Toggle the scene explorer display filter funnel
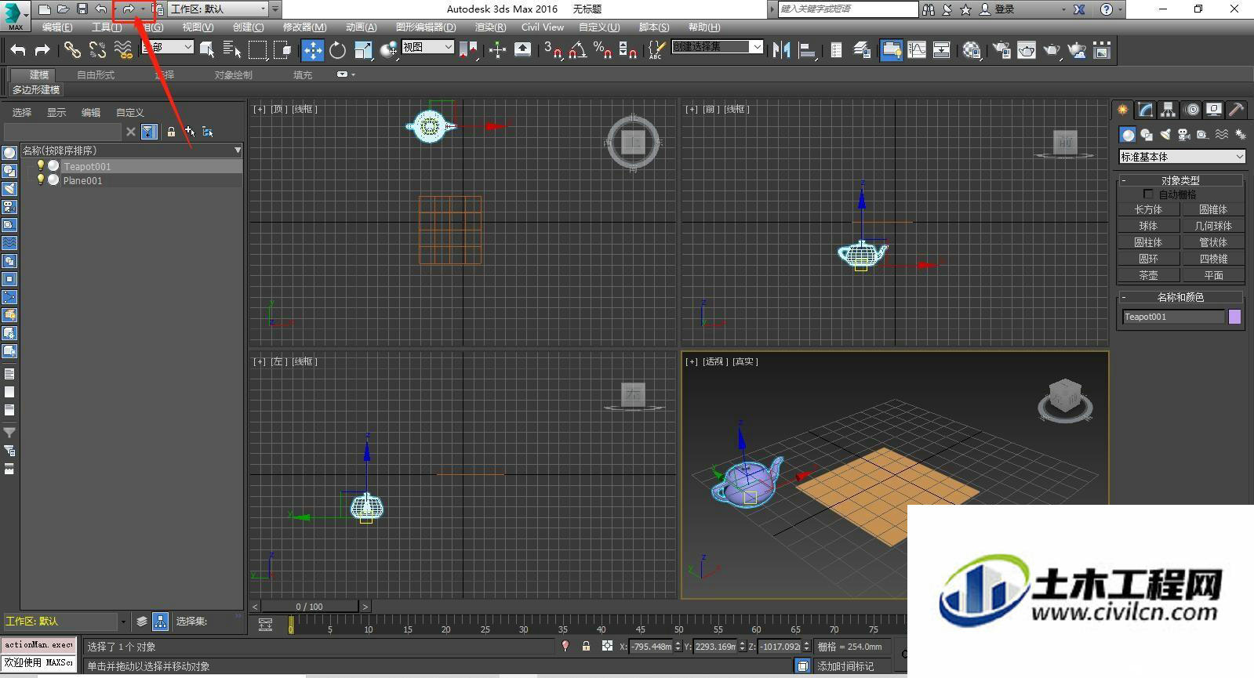Image resolution: width=1254 pixels, height=678 pixels. (149, 132)
